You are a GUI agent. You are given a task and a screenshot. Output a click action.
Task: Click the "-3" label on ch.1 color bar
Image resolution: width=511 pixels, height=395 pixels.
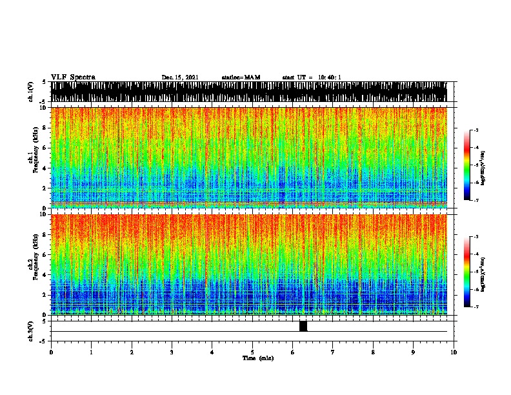point(476,130)
